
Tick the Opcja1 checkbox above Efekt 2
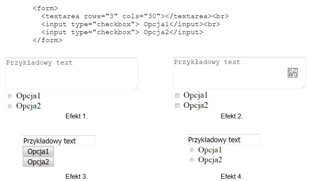pos(178,95)
